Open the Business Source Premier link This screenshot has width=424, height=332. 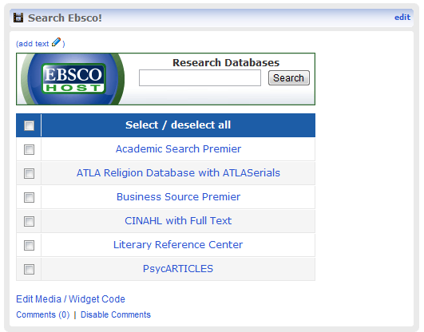pos(178,197)
